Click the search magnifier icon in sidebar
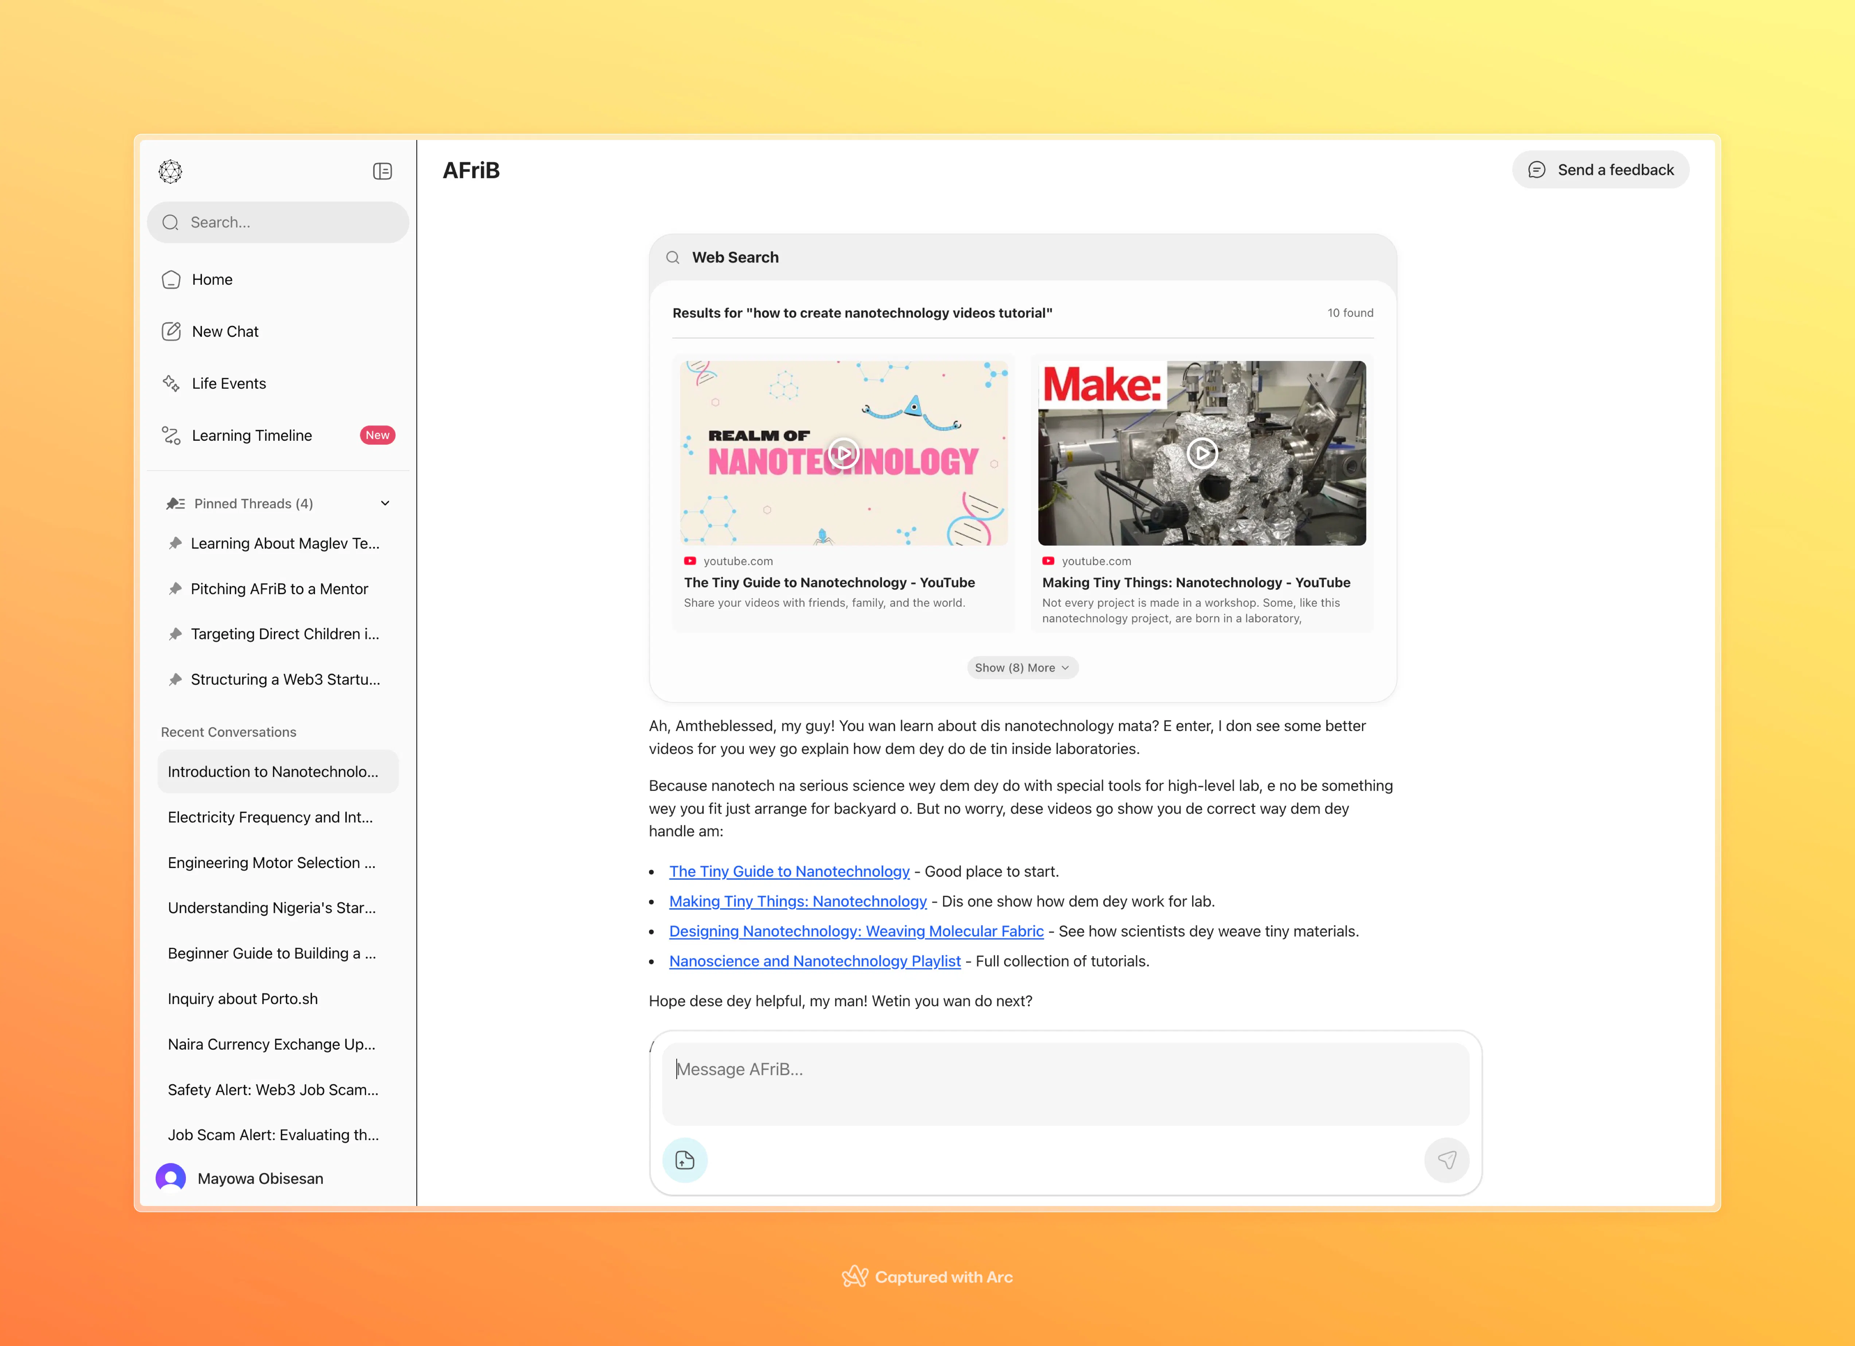Screen dimensions: 1855x1346 [x=170, y=222]
